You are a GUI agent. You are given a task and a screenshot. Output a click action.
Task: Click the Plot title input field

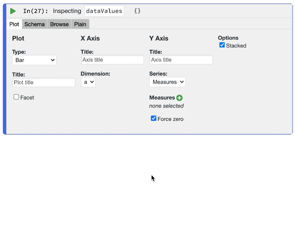click(x=44, y=82)
